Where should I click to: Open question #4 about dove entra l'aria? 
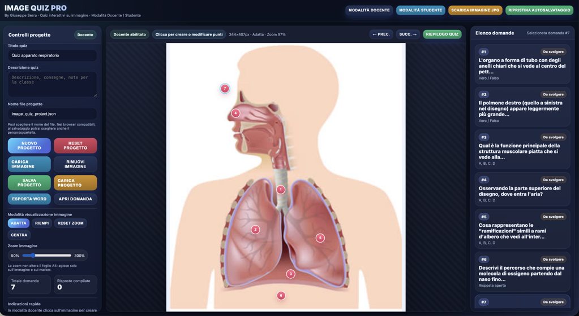click(x=522, y=189)
